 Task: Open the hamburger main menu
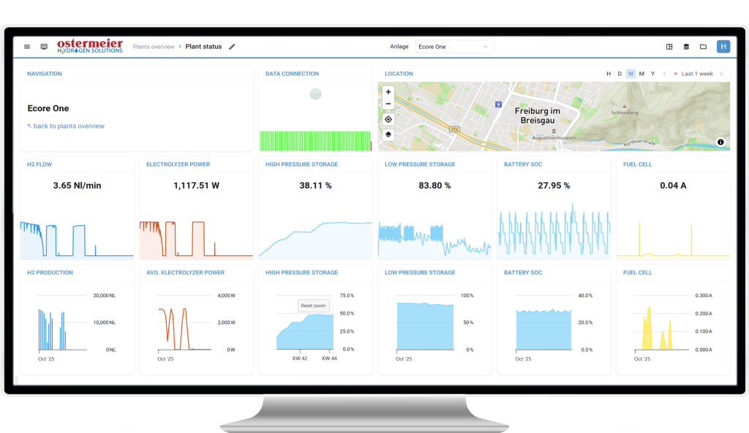pos(27,47)
